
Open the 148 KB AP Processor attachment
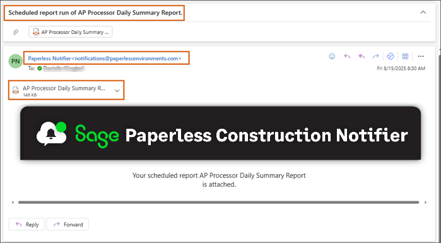66,90
